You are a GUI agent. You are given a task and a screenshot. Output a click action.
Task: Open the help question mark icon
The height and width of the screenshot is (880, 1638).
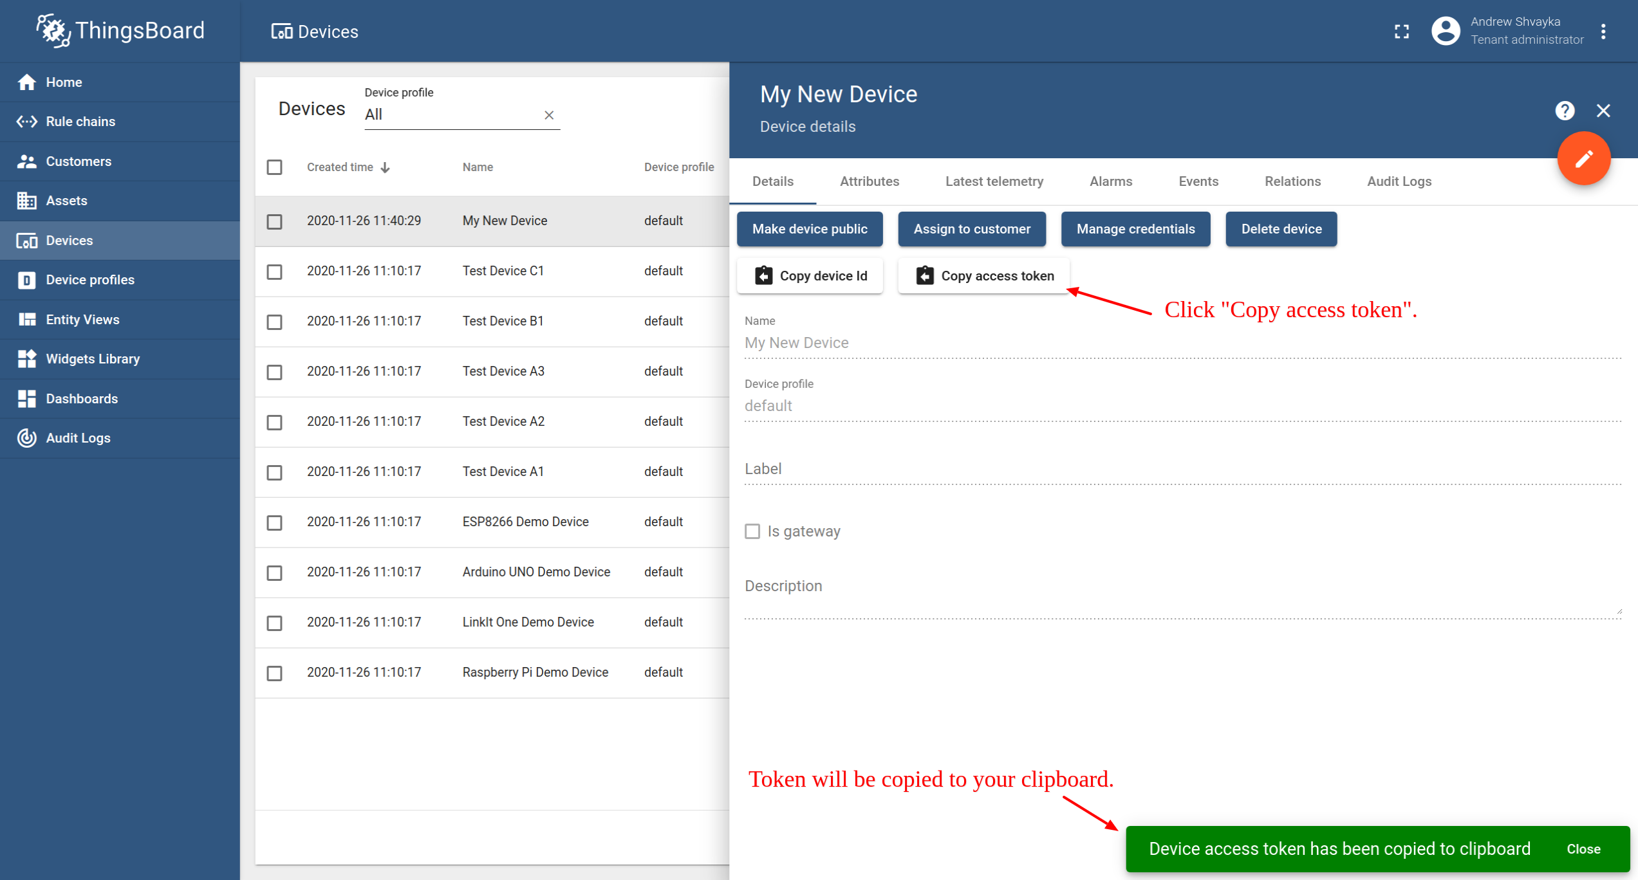1565,111
